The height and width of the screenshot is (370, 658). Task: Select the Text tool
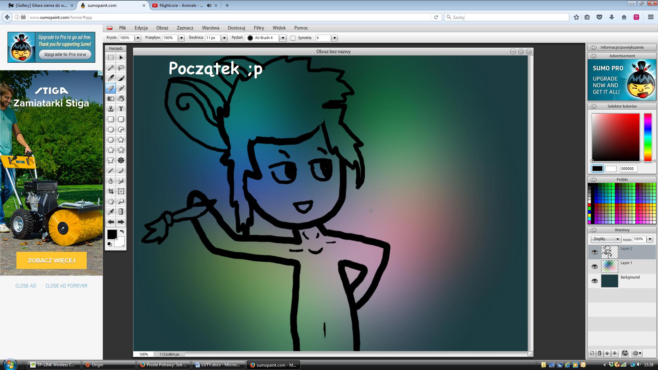[x=121, y=109]
